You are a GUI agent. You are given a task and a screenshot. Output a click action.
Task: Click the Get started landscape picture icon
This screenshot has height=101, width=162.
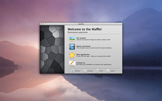pyautogui.click(x=72, y=39)
